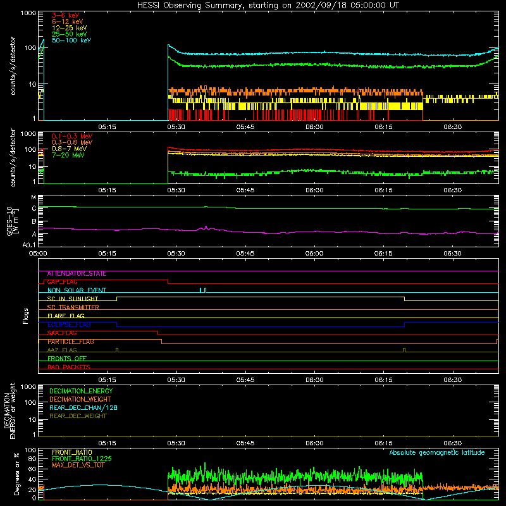Click the blue ECLIPSE_FLAG label

[69, 324]
